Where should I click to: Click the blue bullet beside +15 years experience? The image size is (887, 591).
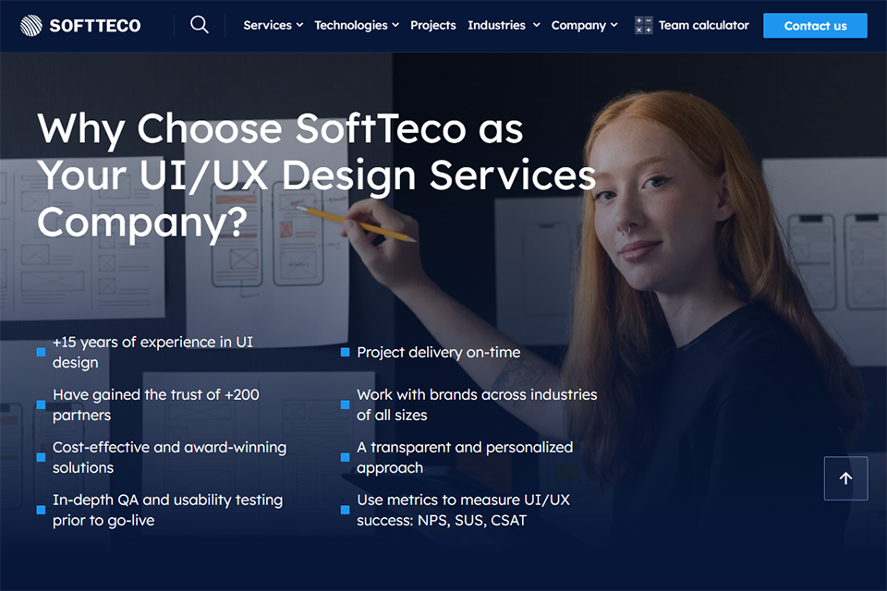(41, 353)
